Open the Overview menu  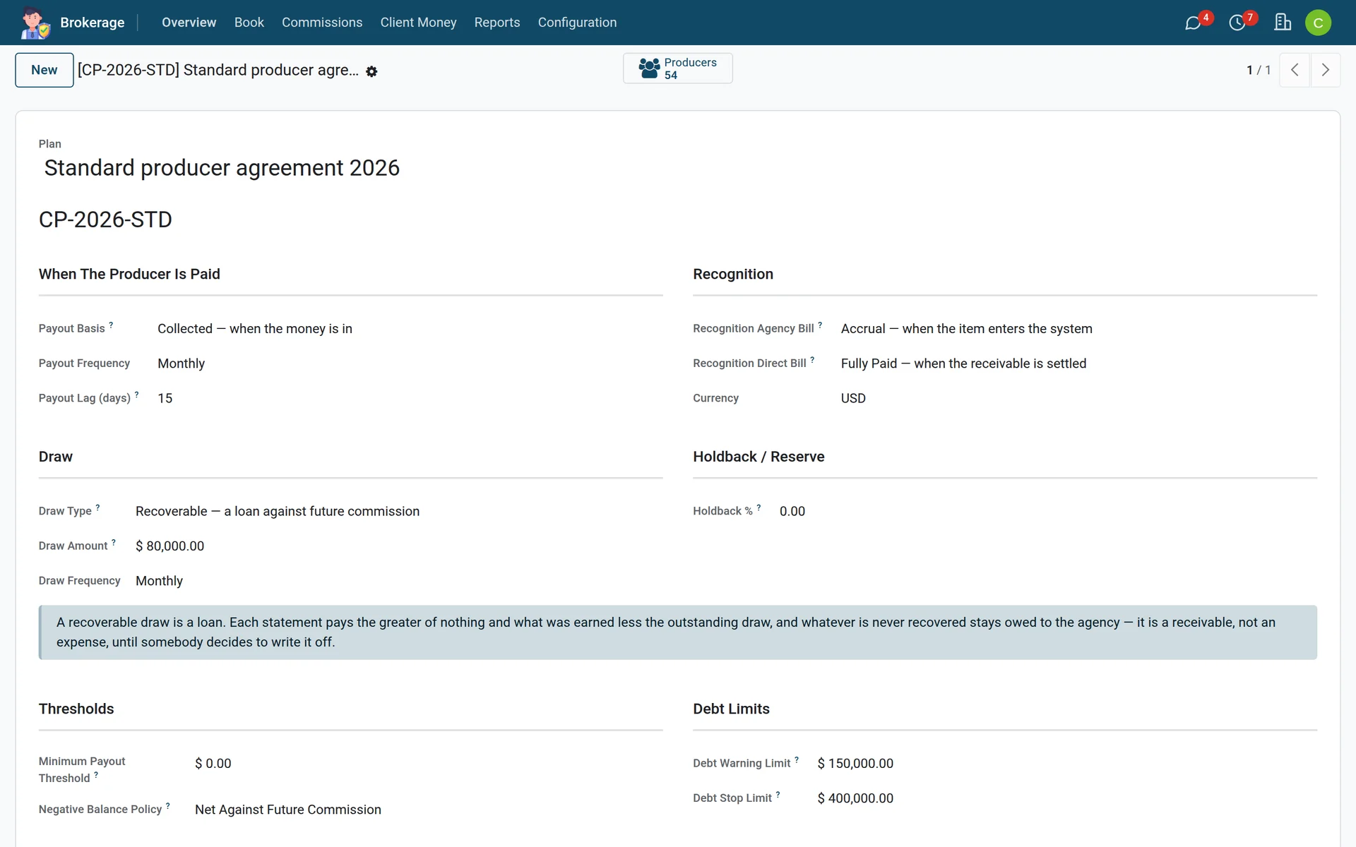(189, 23)
